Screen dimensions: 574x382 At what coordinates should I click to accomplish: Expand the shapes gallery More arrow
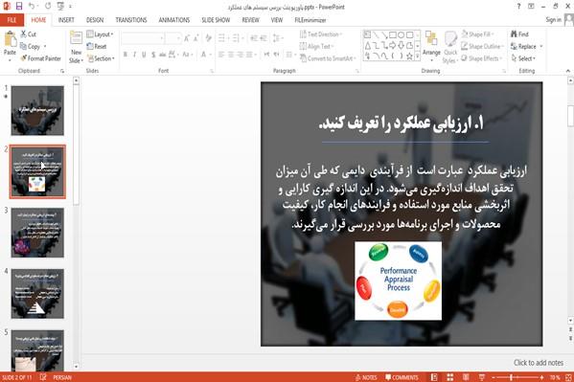(417, 56)
